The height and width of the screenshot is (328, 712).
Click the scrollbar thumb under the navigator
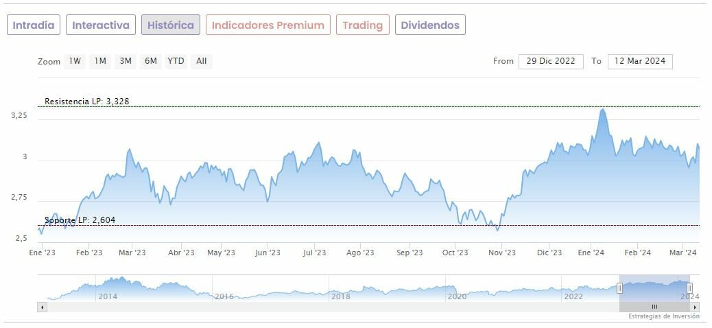654,307
